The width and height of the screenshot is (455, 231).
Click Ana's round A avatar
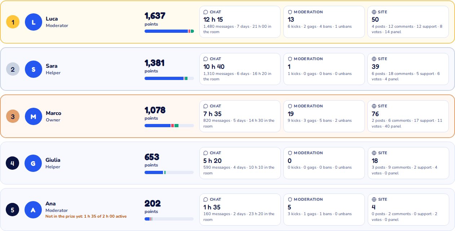[x=33, y=210]
